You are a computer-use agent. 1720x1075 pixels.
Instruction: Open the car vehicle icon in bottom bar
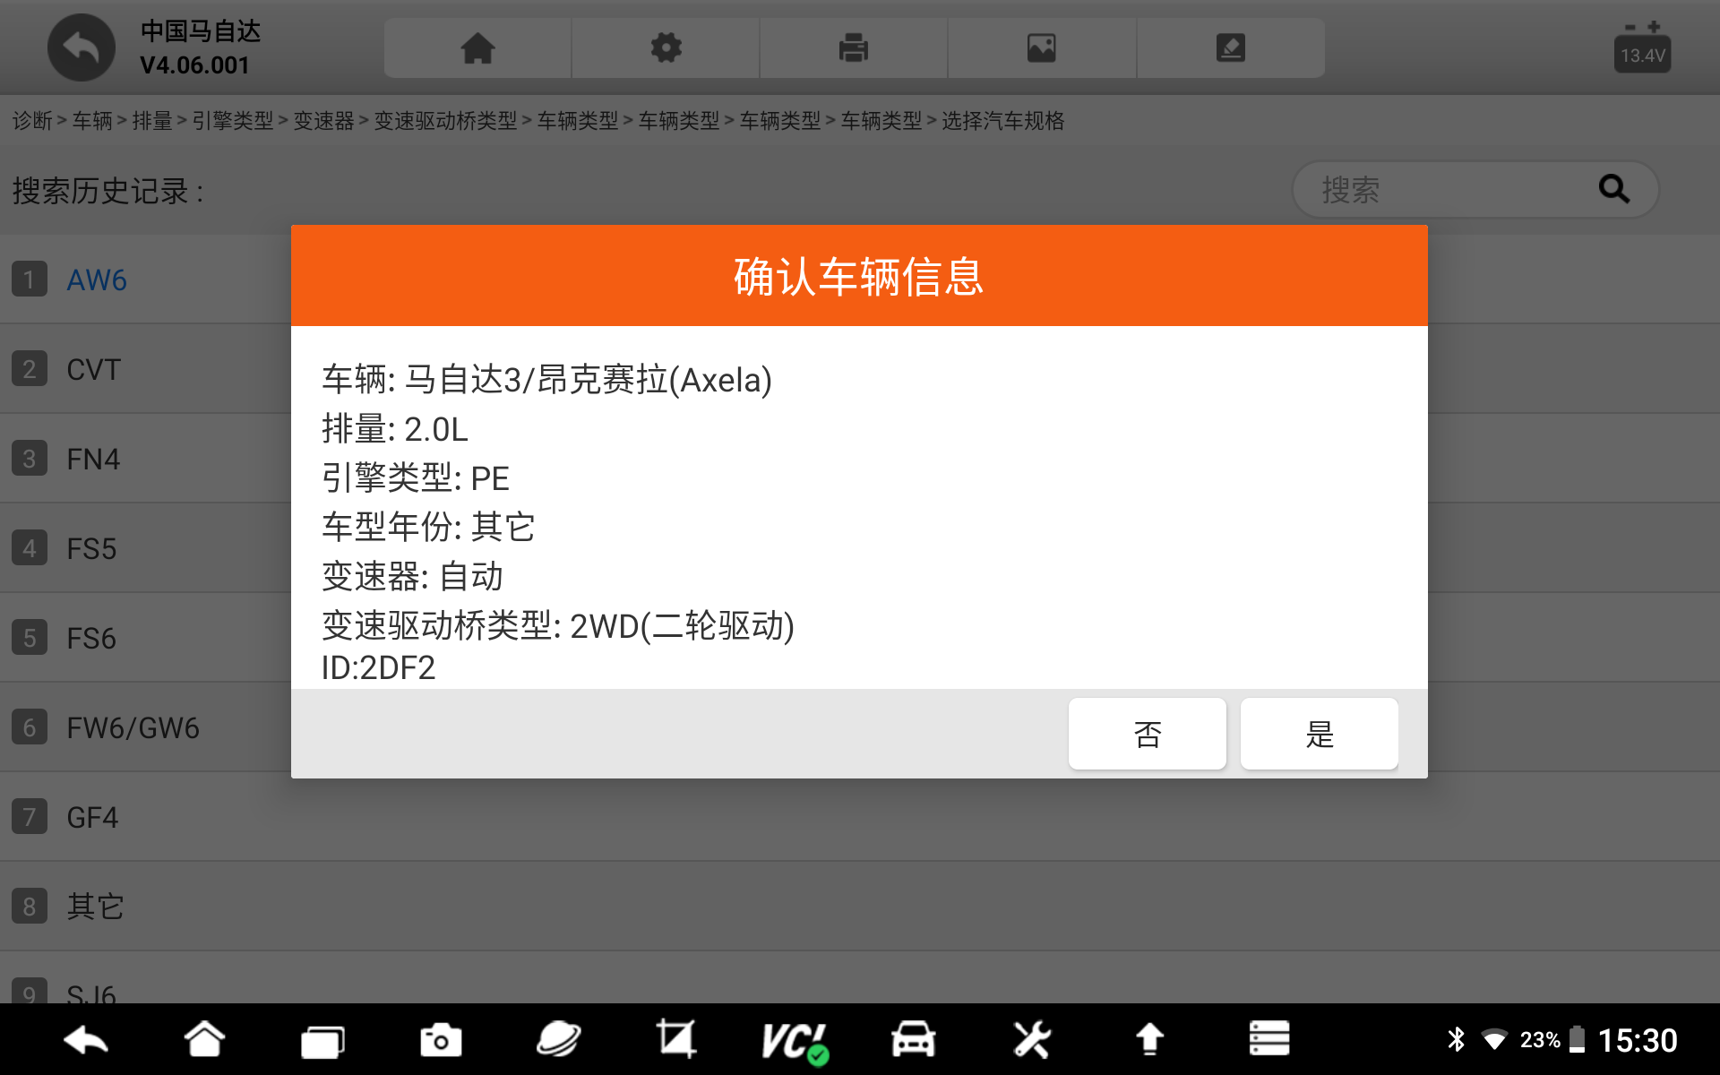pos(913,1040)
